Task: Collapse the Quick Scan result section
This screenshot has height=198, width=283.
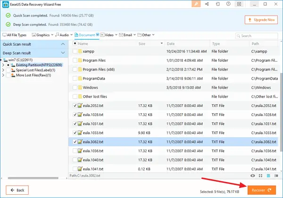Action: click(x=63, y=44)
